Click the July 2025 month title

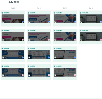point(14,2)
